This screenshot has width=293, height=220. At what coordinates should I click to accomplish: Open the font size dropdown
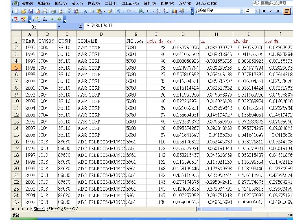256,11
